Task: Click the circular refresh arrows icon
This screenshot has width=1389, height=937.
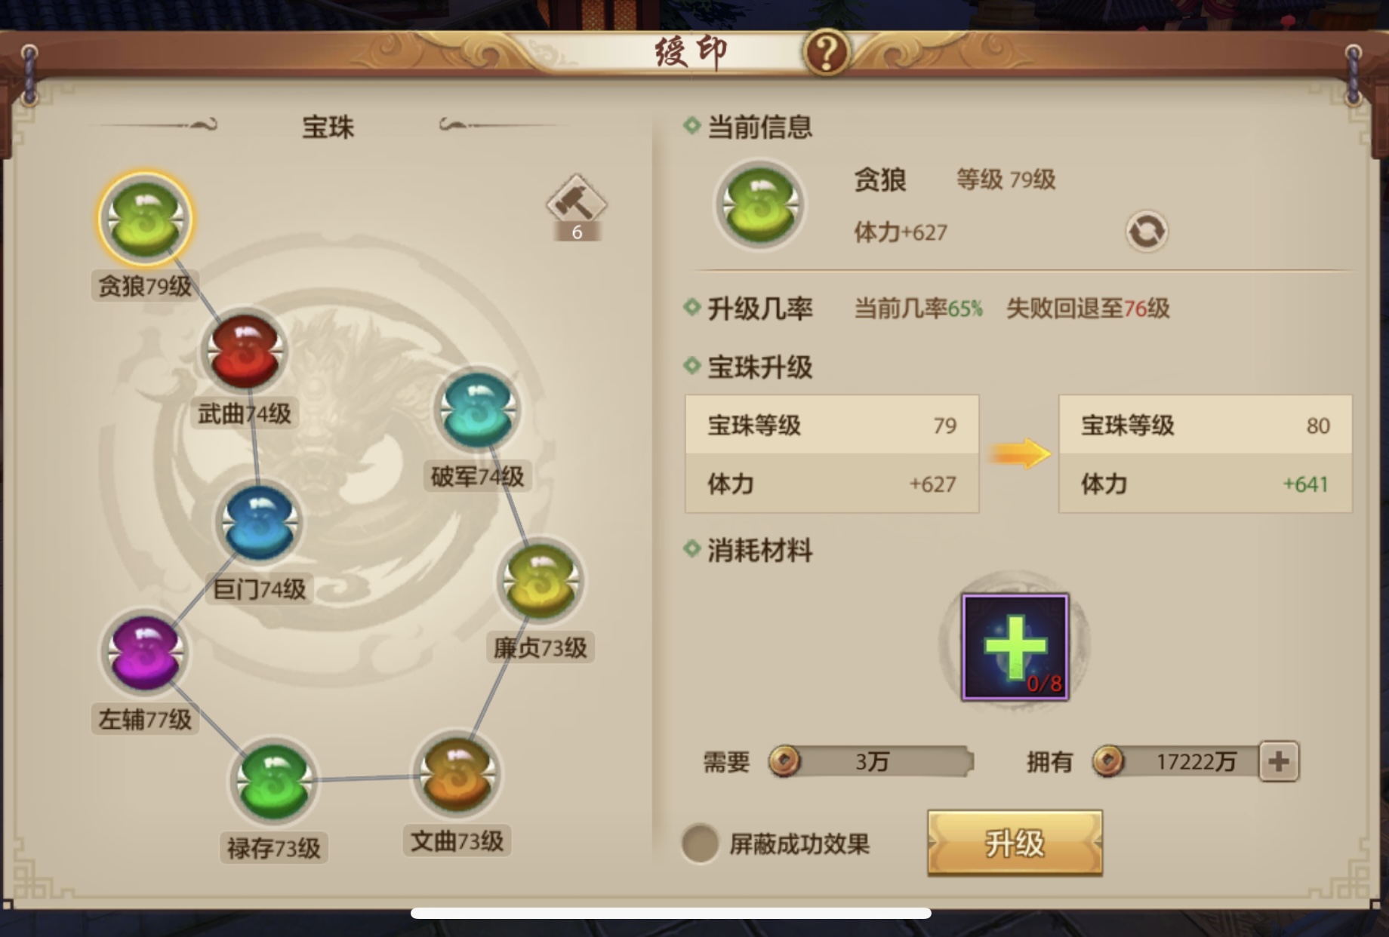Action: (1147, 231)
